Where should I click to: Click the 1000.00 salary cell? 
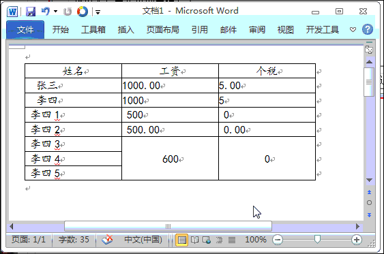170,86
